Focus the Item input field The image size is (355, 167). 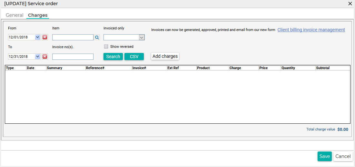click(x=73, y=37)
